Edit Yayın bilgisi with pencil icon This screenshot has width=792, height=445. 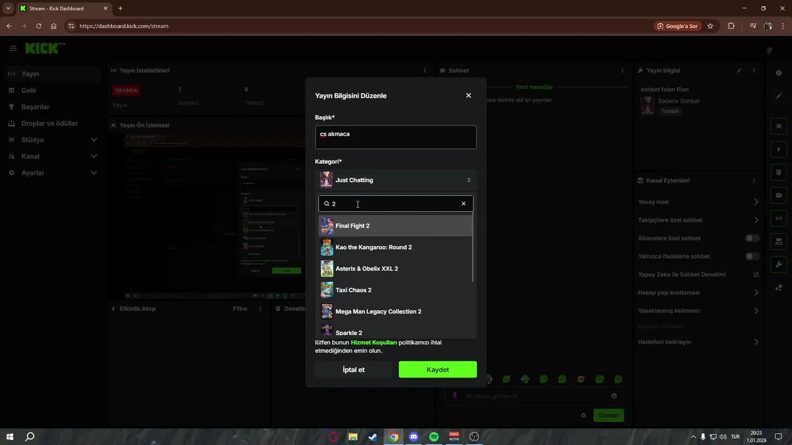click(x=739, y=70)
